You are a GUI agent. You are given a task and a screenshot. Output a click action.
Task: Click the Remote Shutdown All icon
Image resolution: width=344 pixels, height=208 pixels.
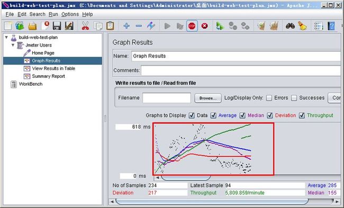pos(245,26)
